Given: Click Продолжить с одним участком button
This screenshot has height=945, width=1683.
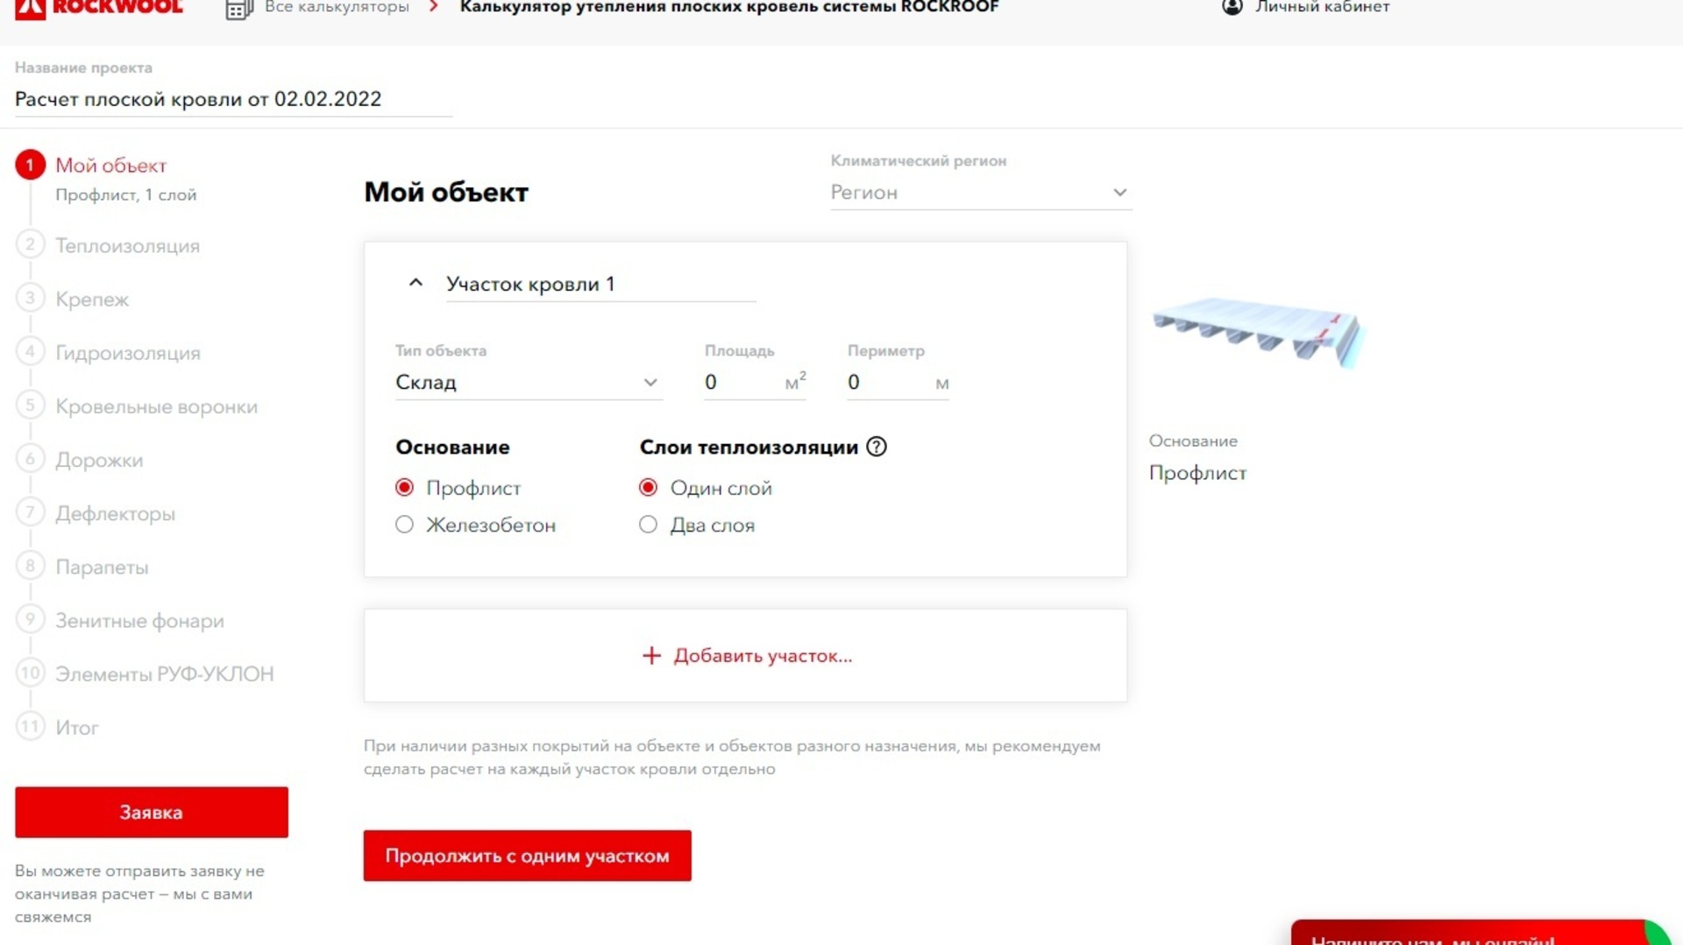Looking at the screenshot, I should 527,856.
